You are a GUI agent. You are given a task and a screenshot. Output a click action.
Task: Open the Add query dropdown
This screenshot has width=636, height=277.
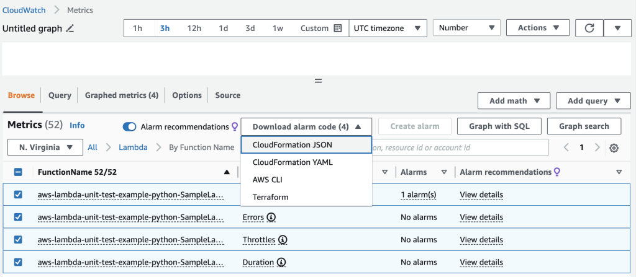(x=593, y=101)
